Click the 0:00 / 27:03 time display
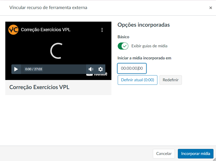Screen dimensions: 216x161 34,69
